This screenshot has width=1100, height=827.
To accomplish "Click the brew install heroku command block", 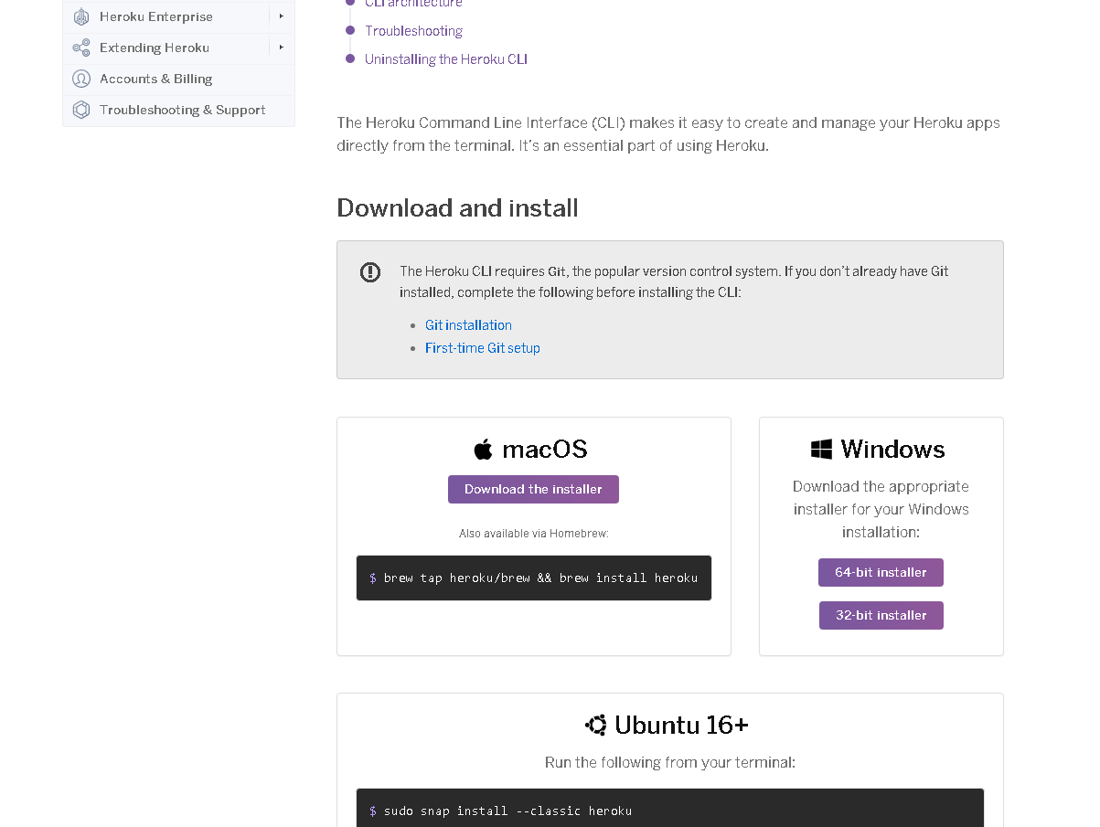I will click(534, 578).
